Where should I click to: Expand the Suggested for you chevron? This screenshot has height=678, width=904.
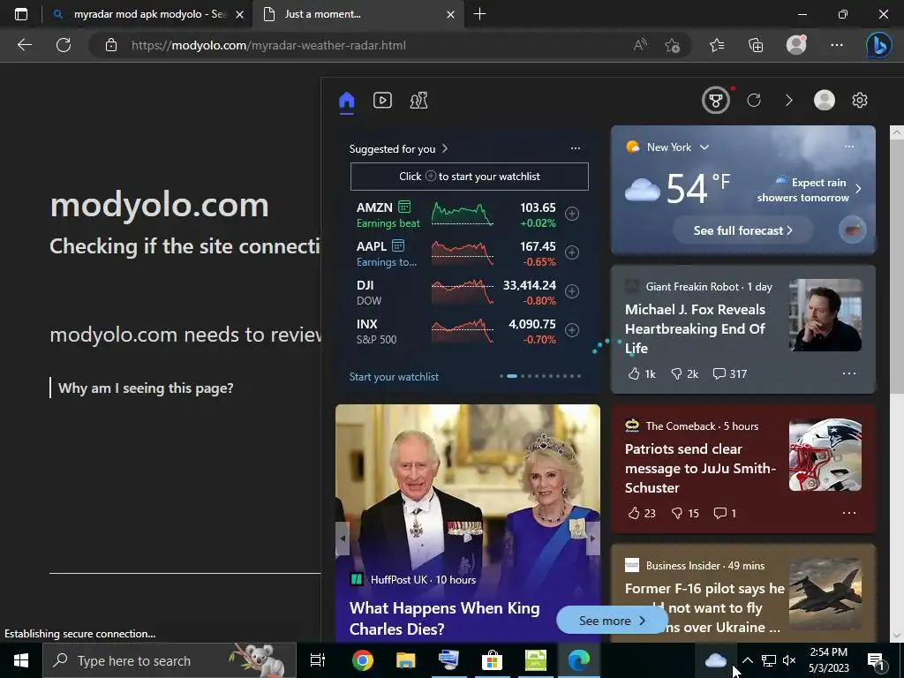click(445, 148)
